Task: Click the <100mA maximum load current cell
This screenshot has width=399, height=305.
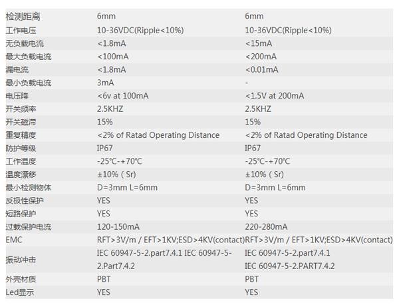Action: (x=113, y=57)
